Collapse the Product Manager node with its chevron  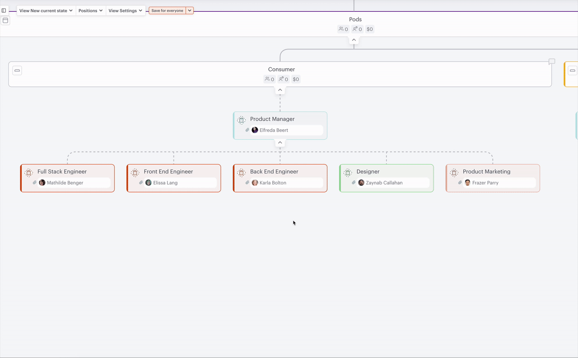(x=280, y=142)
